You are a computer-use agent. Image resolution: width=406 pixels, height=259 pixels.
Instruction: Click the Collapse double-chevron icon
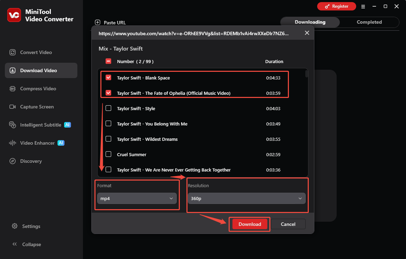[x=15, y=244]
